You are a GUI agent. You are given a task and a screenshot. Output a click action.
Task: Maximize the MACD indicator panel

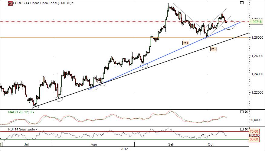click(x=242, y=112)
